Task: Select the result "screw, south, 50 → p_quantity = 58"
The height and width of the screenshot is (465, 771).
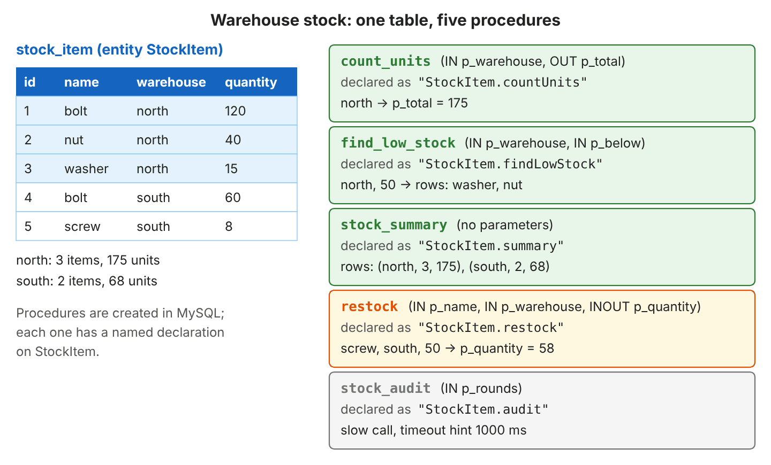Action: (x=448, y=348)
